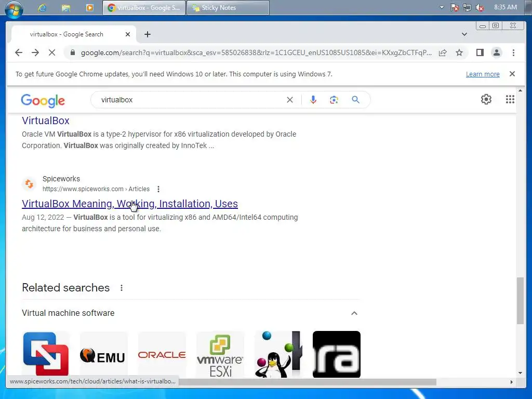
Task: Select the Chrome taskbar button
Action: [x=144, y=7]
